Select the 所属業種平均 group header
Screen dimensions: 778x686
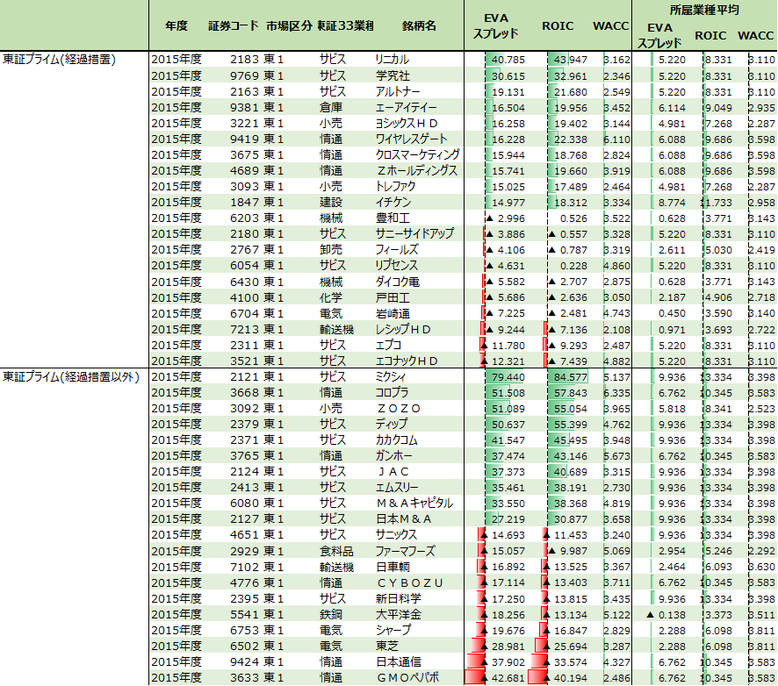pos(703,11)
